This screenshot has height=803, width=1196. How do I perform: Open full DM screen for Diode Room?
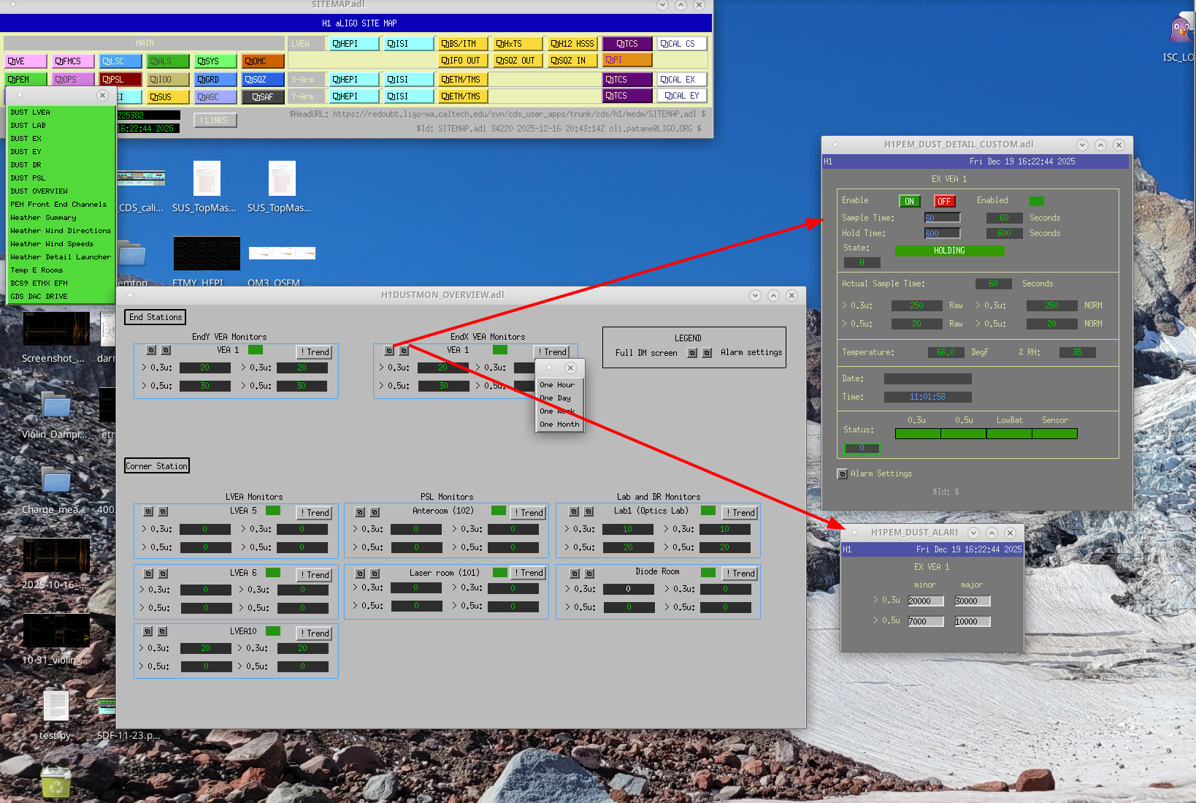575,574
